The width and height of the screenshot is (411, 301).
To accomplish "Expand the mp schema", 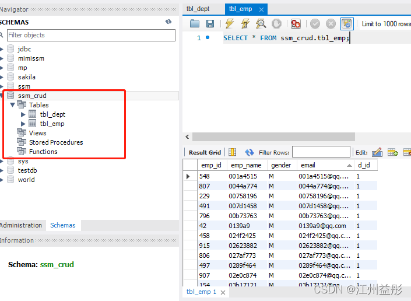I will 2,68.
